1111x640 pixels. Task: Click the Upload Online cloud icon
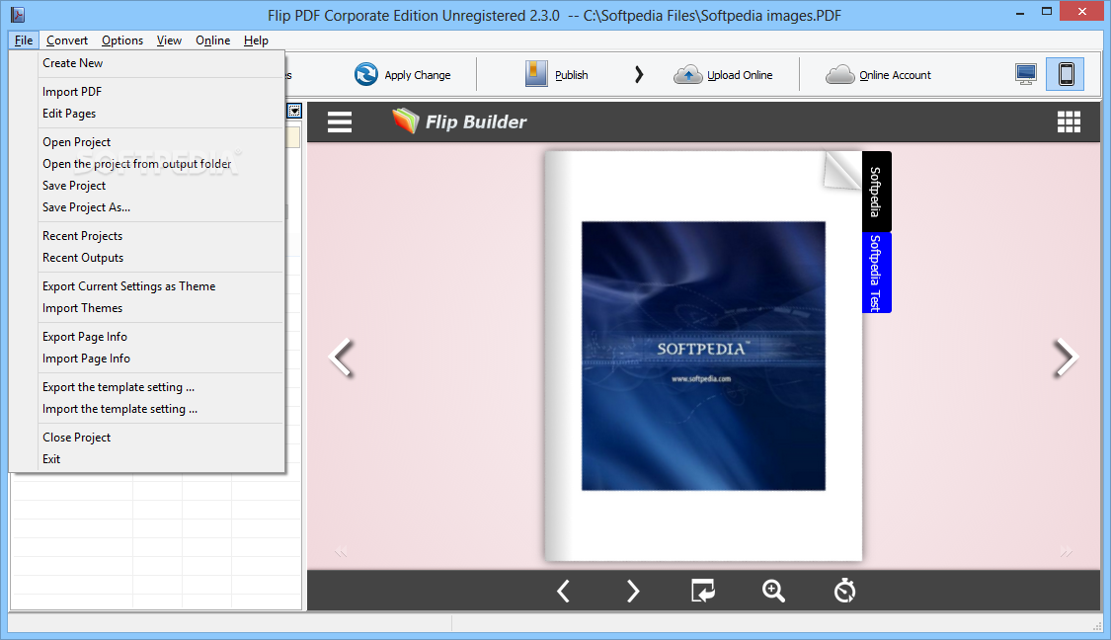[687, 74]
